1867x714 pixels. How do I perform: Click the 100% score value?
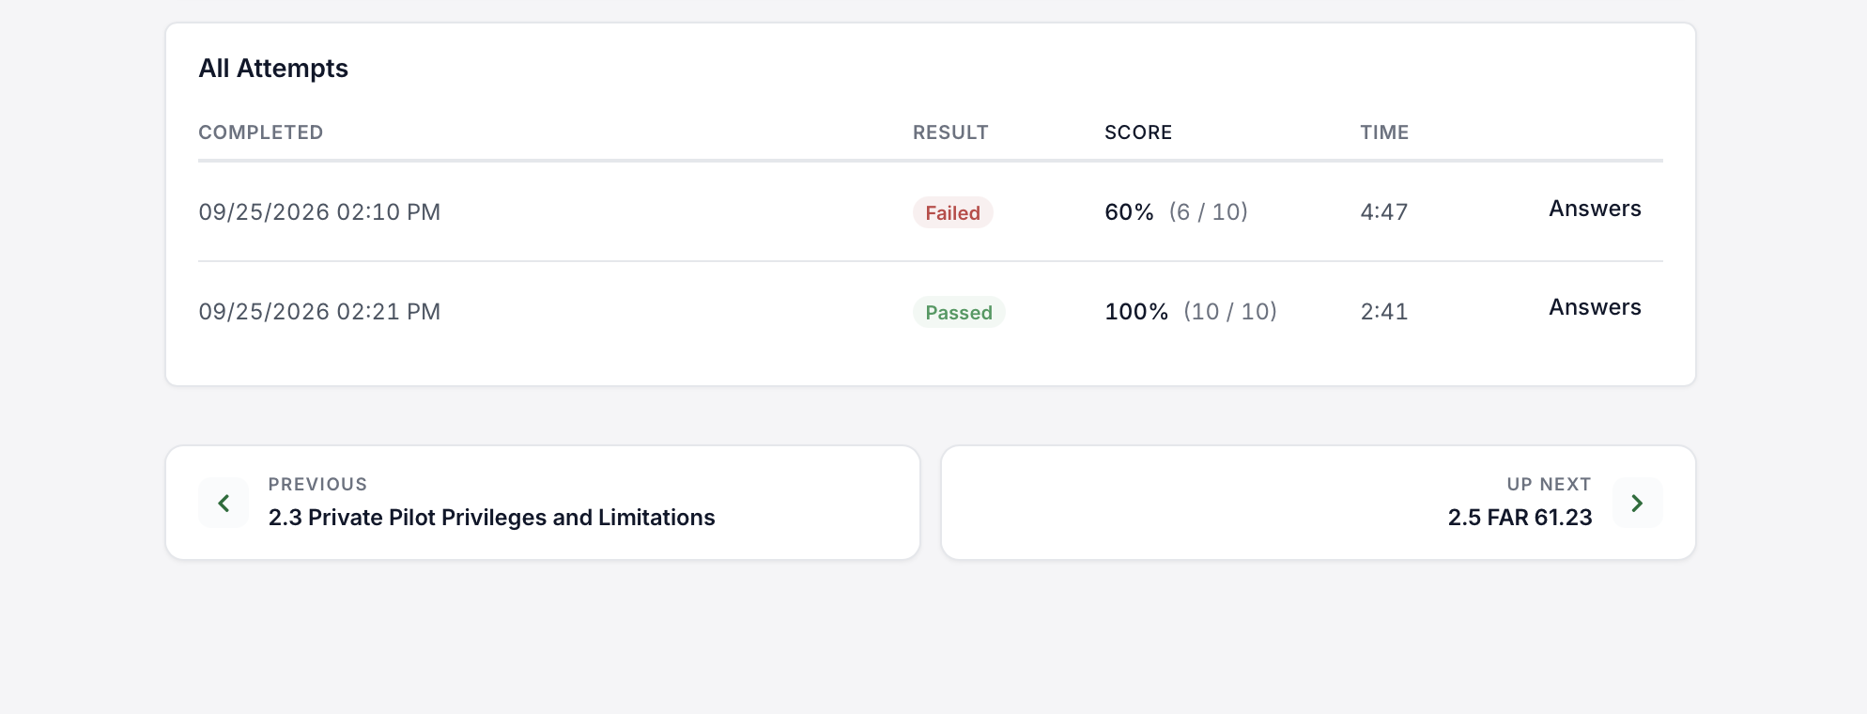[x=1136, y=312]
